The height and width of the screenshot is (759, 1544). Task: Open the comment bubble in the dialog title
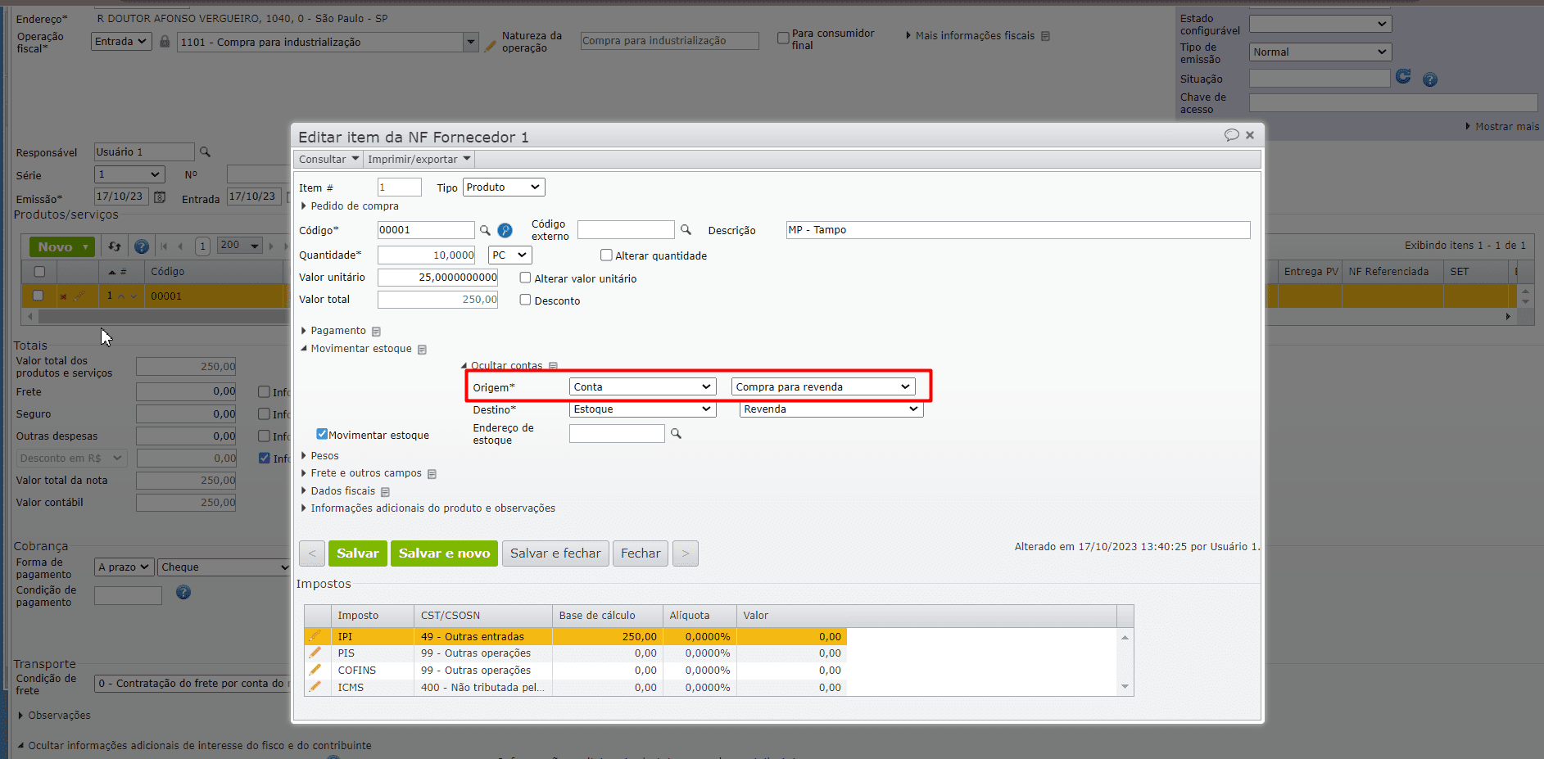(1231, 135)
